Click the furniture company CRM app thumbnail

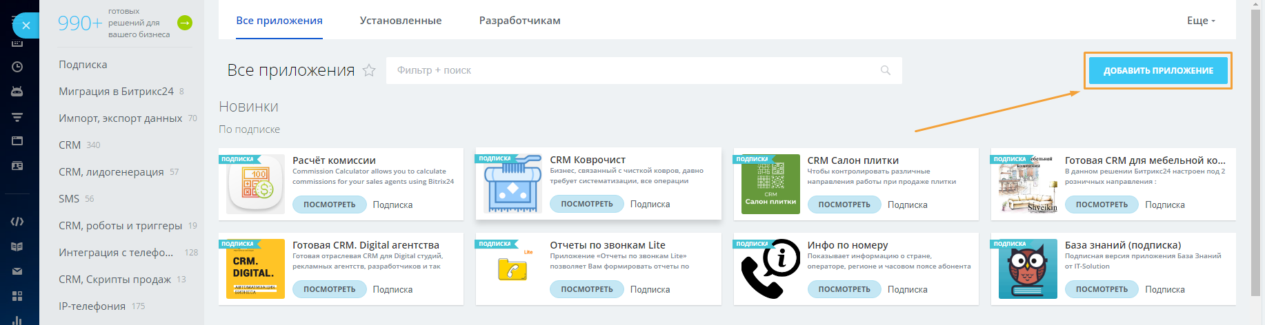click(x=1028, y=184)
